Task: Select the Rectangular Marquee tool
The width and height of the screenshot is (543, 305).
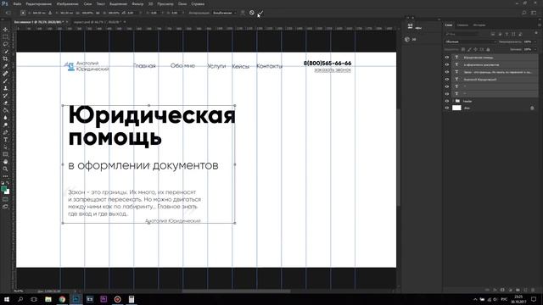Action: (5, 36)
